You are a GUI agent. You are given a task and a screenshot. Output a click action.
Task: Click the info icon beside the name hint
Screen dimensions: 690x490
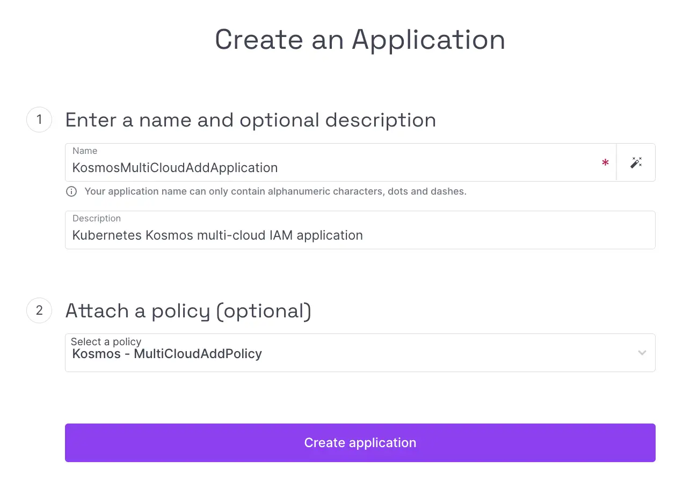(x=71, y=191)
